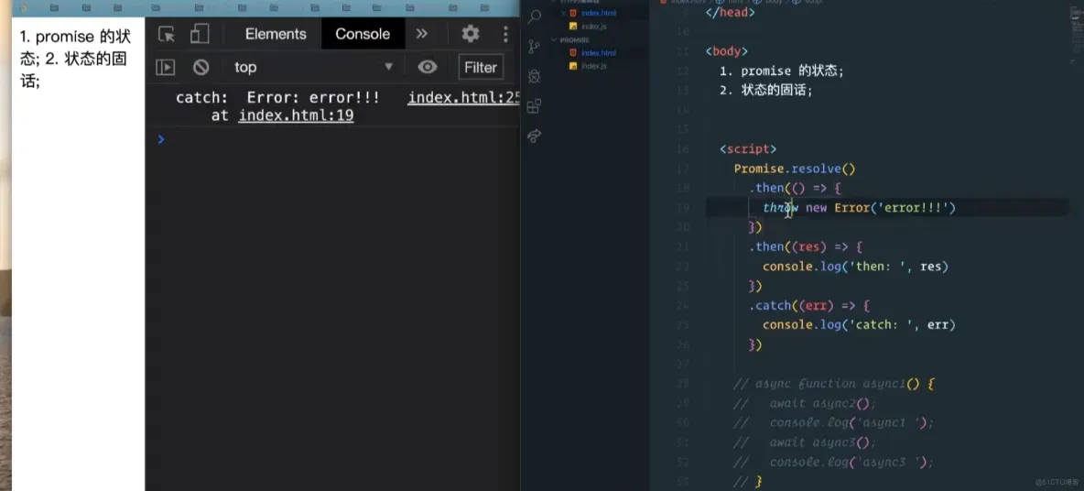The image size is (1084, 491).
Task: Open the Live Share view icon
Action: click(534, 136)
